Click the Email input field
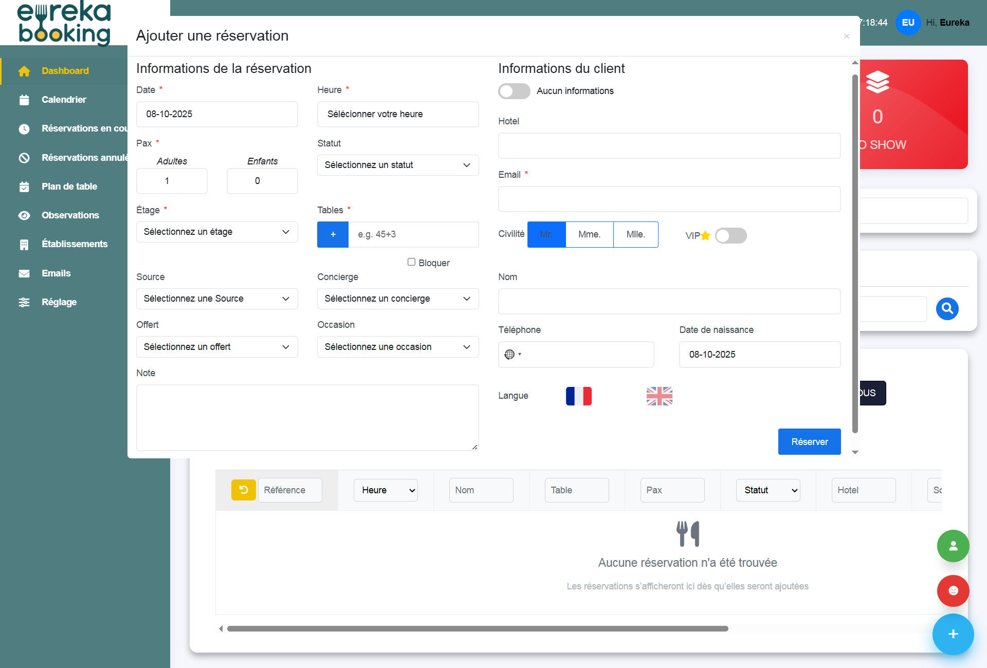 669,199
